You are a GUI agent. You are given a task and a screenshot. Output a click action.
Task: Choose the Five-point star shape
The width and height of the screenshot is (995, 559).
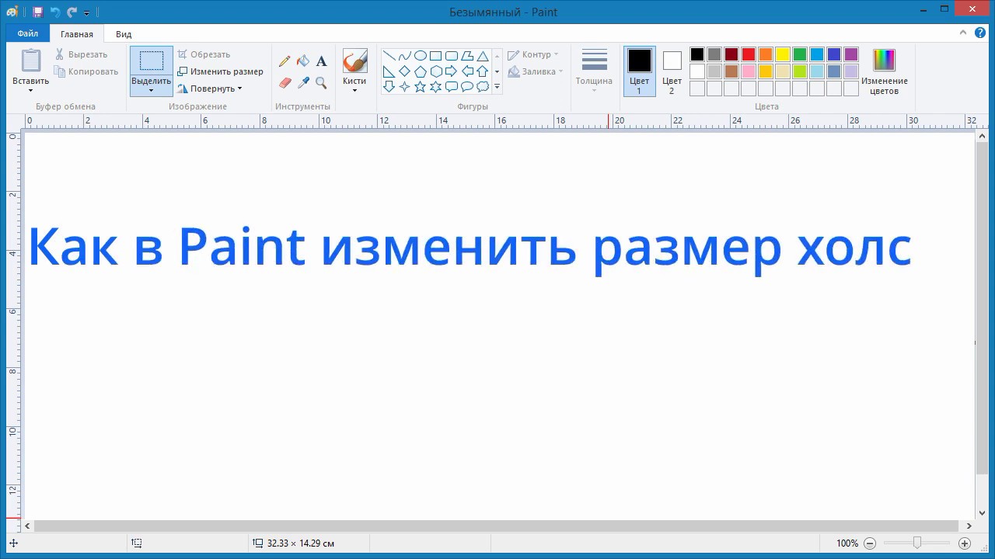click(421, 87)
